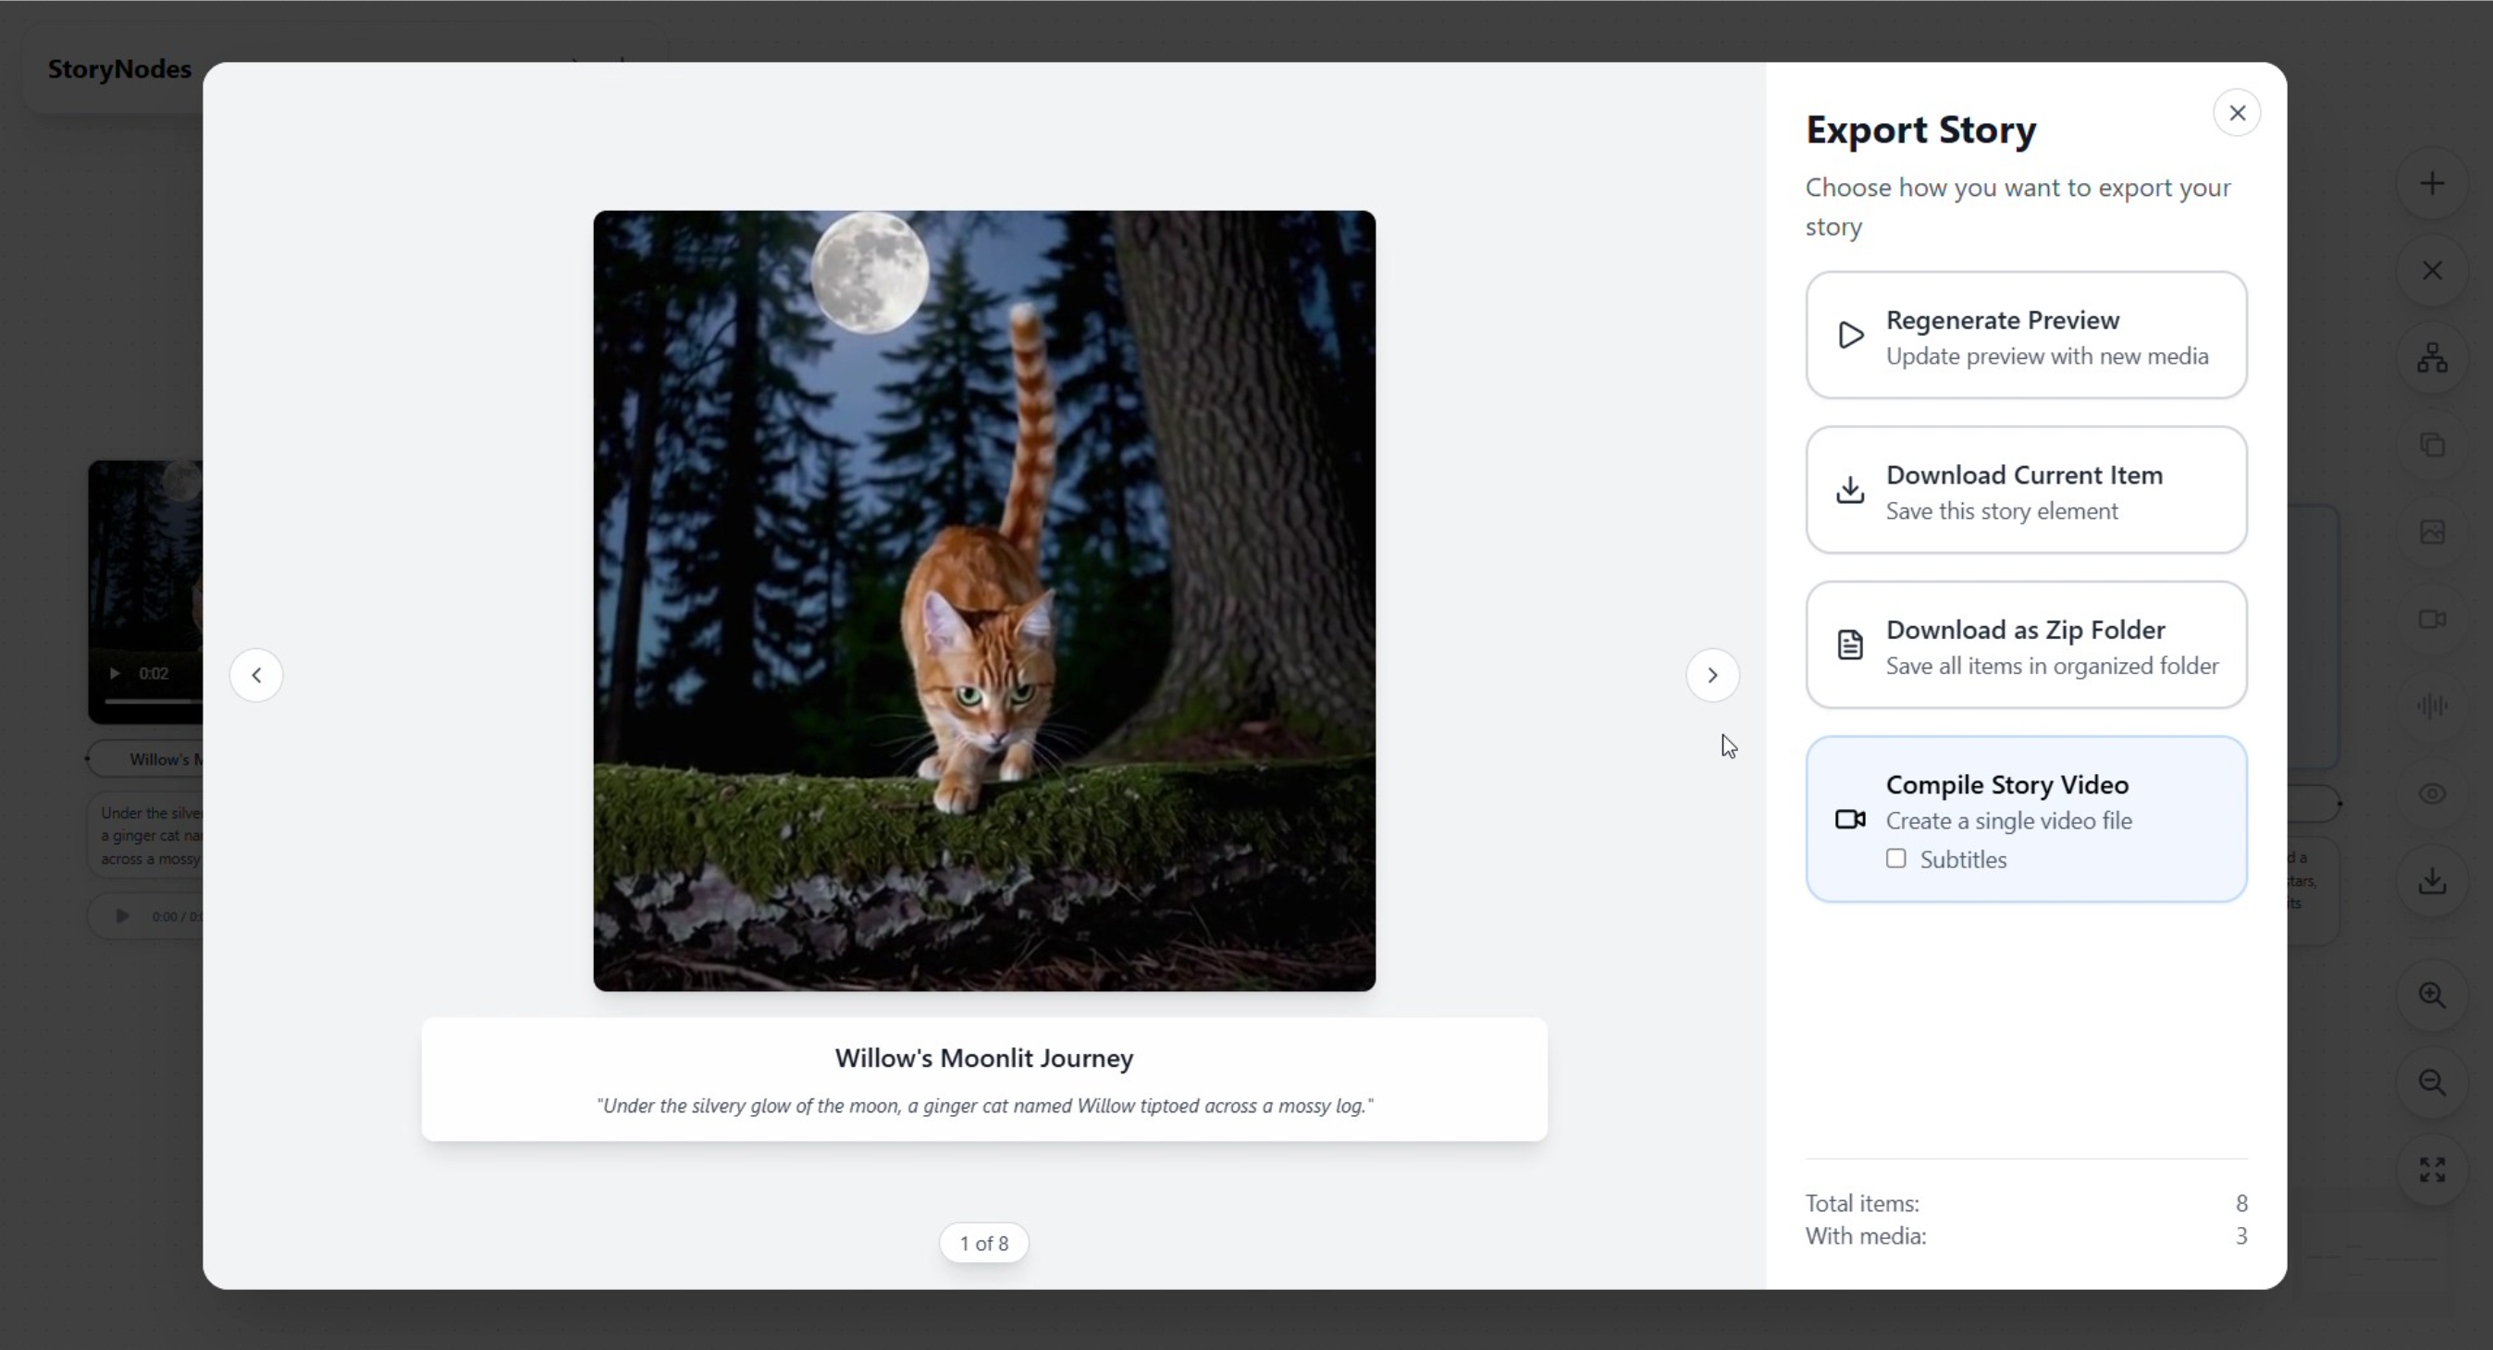The height and width of the screenshot is (1350, 2493).
Task: Close the Export Story dialog
Action: click(x=2236, y=113)
